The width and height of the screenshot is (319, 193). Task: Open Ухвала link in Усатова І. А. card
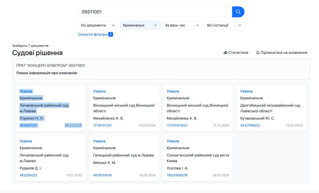173,141
